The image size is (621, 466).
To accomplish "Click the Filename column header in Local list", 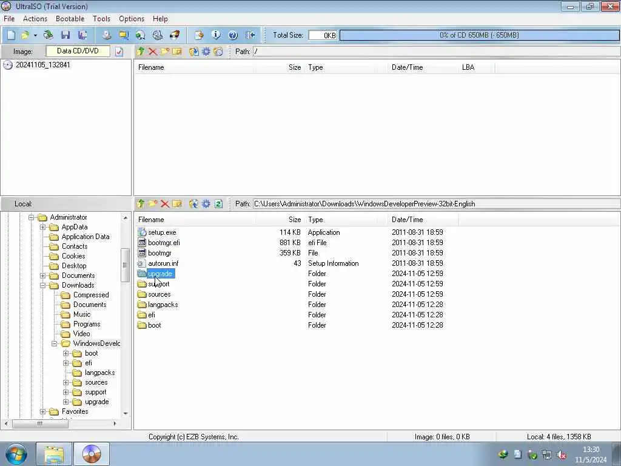I will 196,220.
